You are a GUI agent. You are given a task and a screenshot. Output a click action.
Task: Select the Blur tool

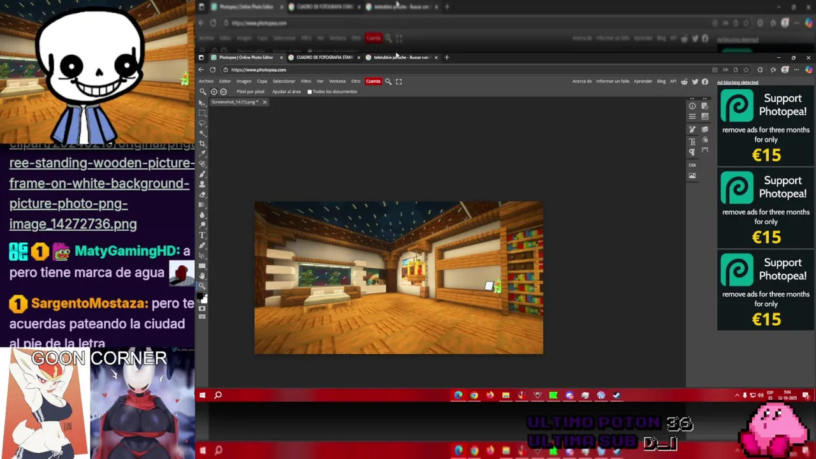click(202, 215)
